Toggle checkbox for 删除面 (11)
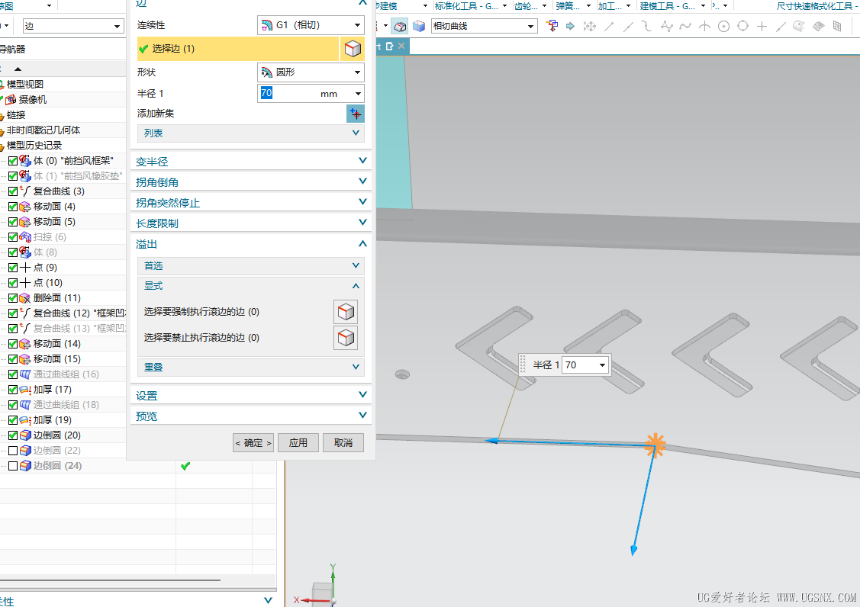The width and height of the screenshot is (860, 607). pyautogui.click(x=13, y=298)
